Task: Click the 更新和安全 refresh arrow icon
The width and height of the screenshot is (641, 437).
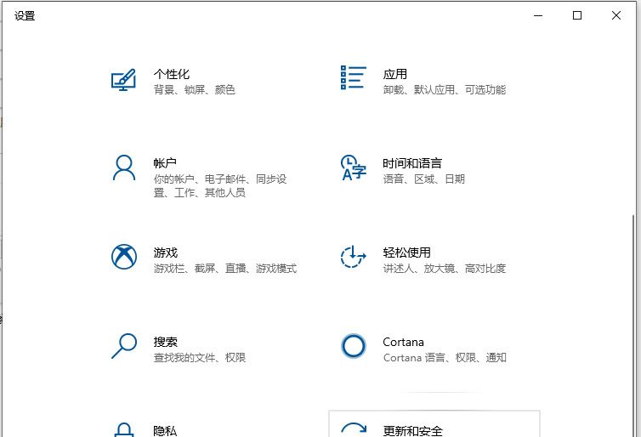Action: click(354, 429)
